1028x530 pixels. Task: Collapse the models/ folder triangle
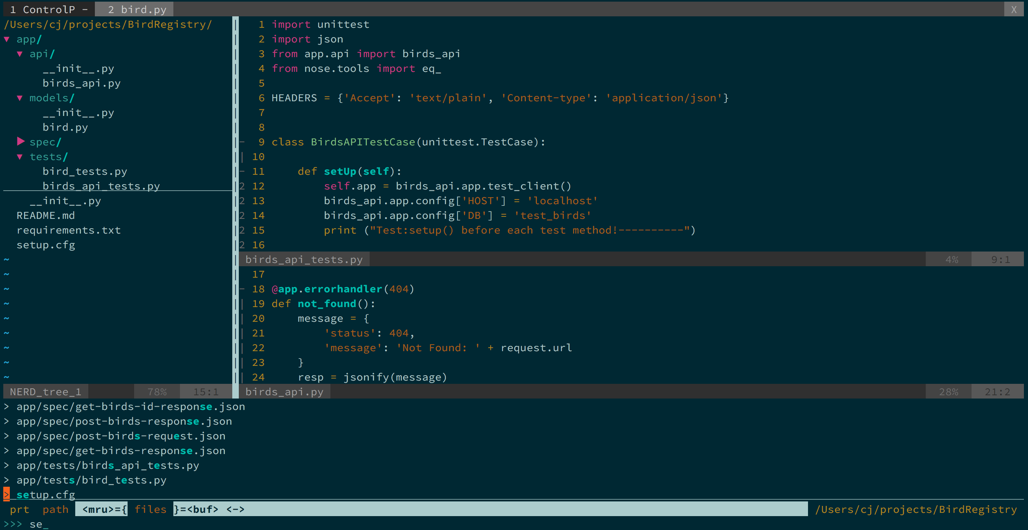pyautogui.click(x=20, y=98)
